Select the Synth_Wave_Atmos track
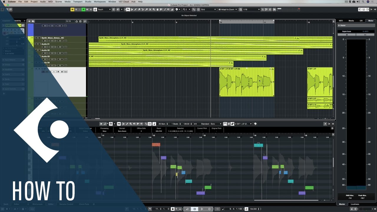The image size is (377, 212). 53,38
